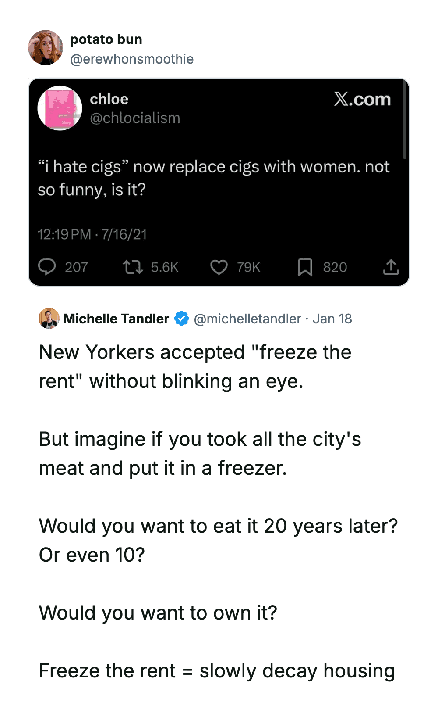Image resolution: width=438 pixels, height=724 pixels.
Task: Click the "Michelle Tandler" display name
Action: pos(116,319)
